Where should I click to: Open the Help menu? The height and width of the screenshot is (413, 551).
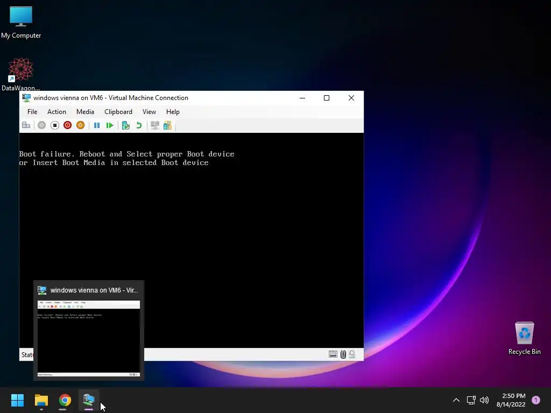[173, 112]
